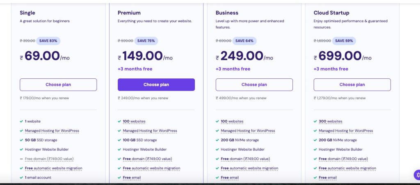Screen dimensions: 420x185
Task: Click Free email link in Cloud Startup
Action: 328,178
